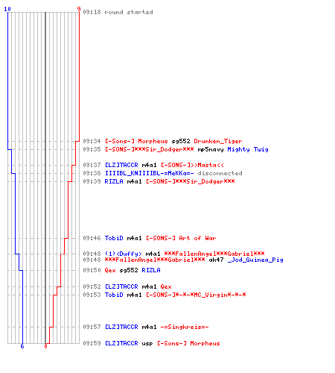Viewport: 335px width, 373px height.
Task: Click the blue team count 10 label
Action: [x=7, y=9]
